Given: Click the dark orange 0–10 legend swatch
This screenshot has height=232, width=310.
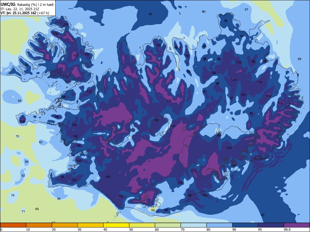Looking at the screenshot, I should (x=13, y=225).
